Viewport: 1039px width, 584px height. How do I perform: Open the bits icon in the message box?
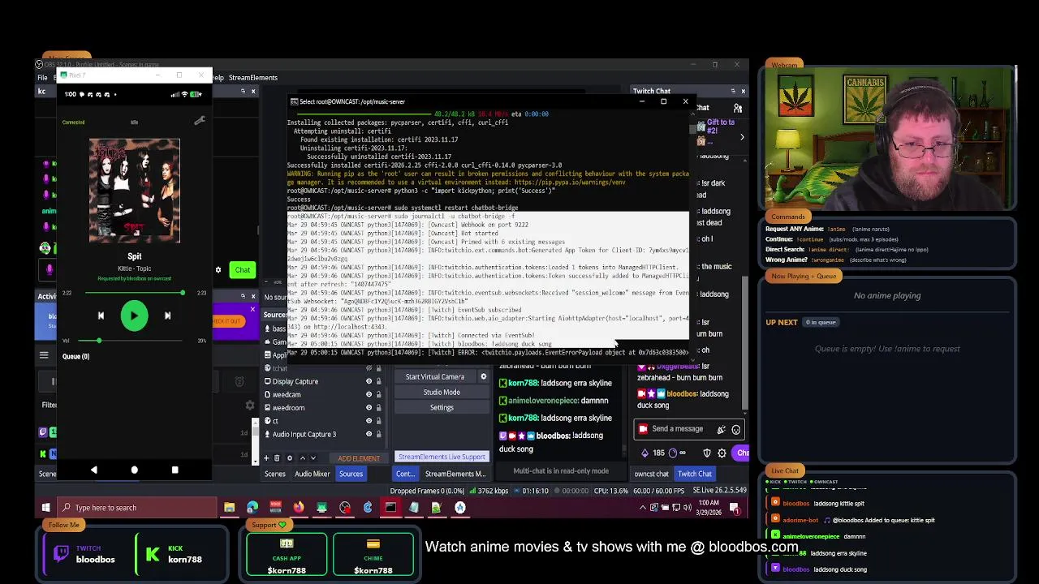721,429
